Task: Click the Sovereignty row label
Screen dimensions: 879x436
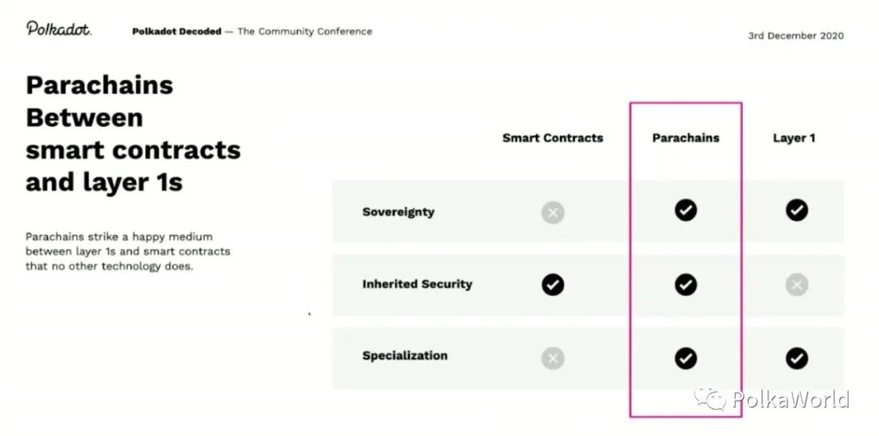Action: 398,212
